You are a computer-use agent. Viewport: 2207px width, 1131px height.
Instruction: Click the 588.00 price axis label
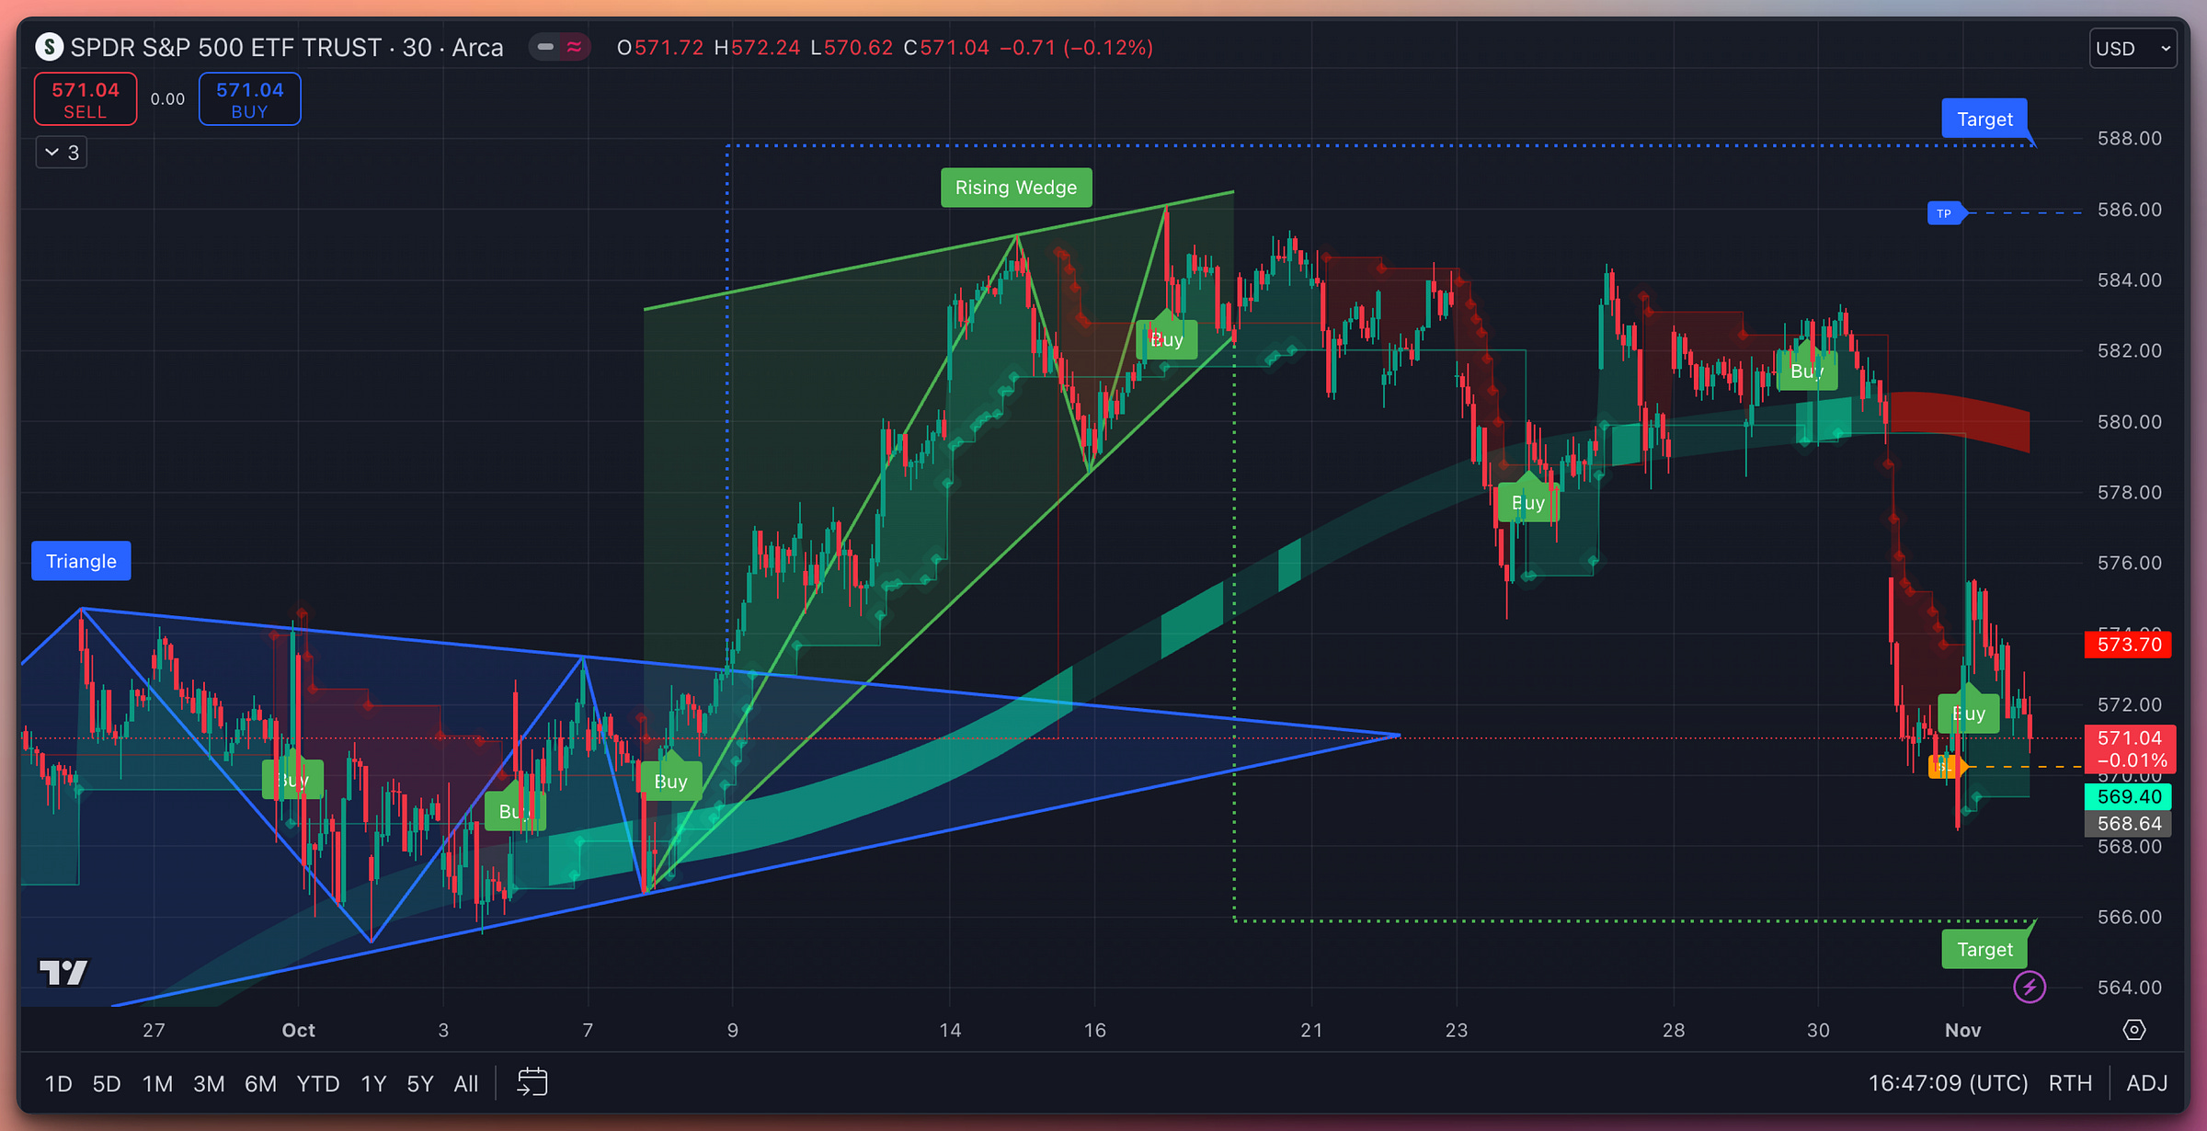click(2129, 139)
